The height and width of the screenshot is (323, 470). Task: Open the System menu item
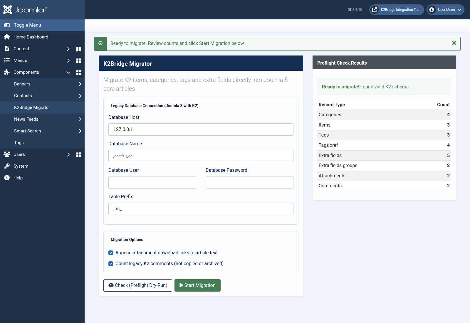tap(42, 166)
